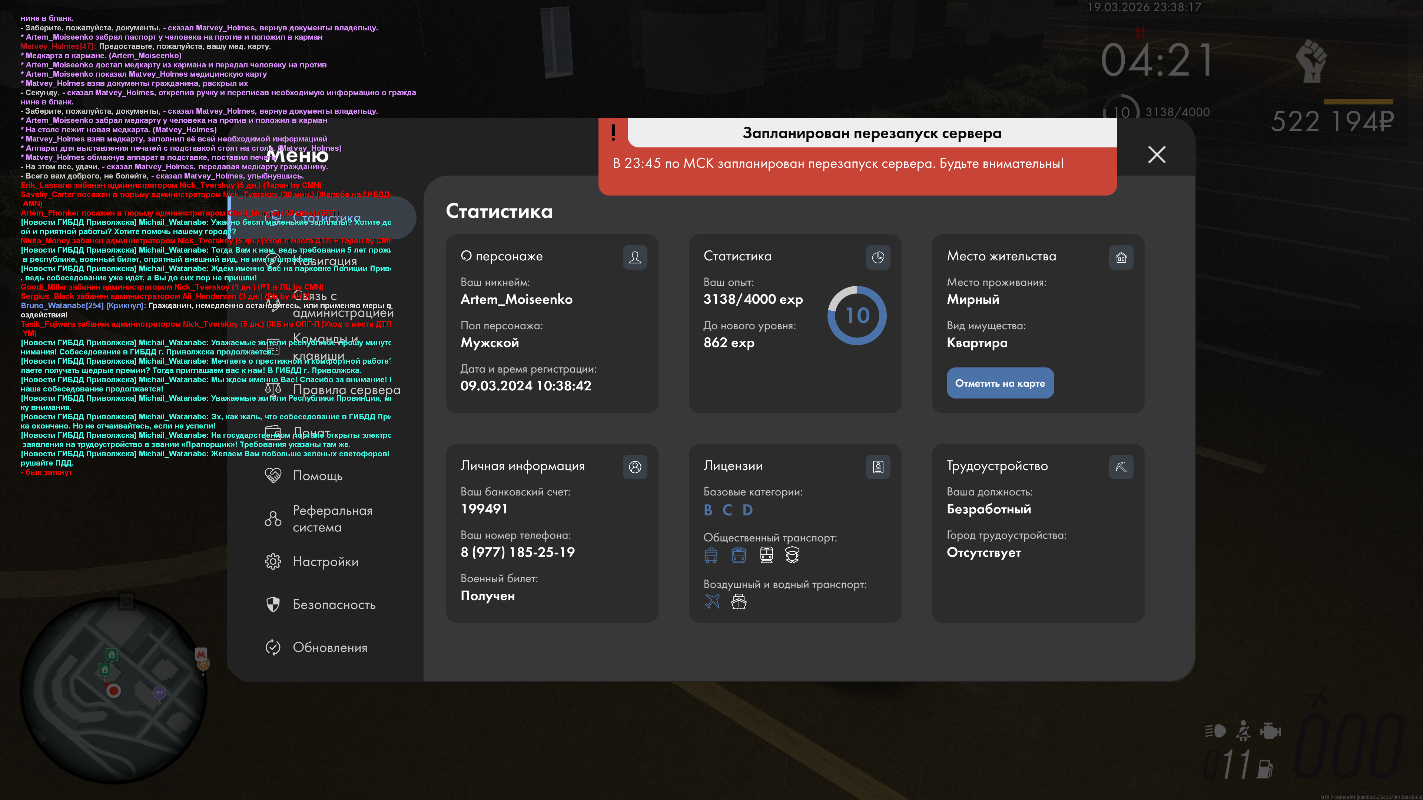Click the license document icon in Лицензии card
Image resolution: width=1423 pixels, height=800 pixels.
(878, 467)
